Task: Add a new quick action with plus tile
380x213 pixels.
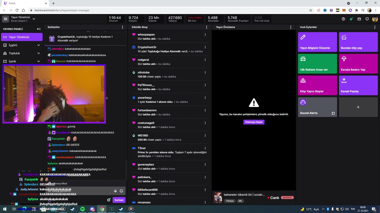Action: 358,107
